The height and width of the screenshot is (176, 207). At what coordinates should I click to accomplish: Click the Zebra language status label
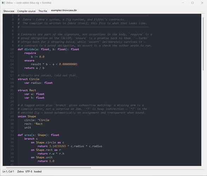pos(20,171)
